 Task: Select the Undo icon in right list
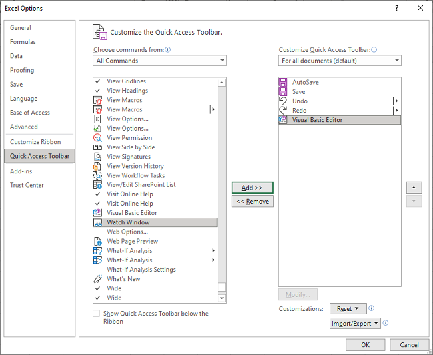[283, 101]
